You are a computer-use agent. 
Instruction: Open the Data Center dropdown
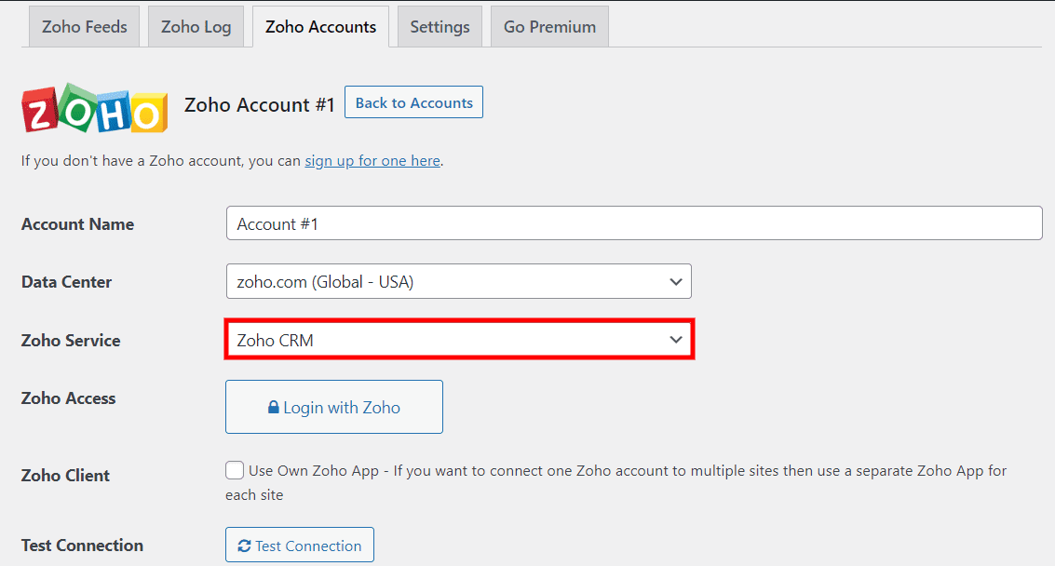point(458,281)
